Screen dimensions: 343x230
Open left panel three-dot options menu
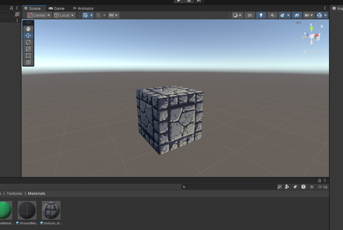click(x=17, y=8)
